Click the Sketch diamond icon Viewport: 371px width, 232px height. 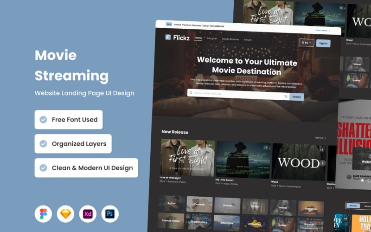(x=65, y=214)
